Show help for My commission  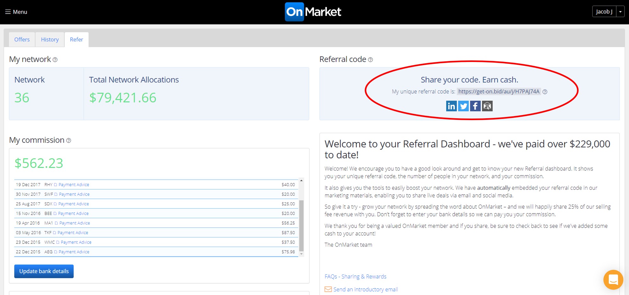coord(69,140)
